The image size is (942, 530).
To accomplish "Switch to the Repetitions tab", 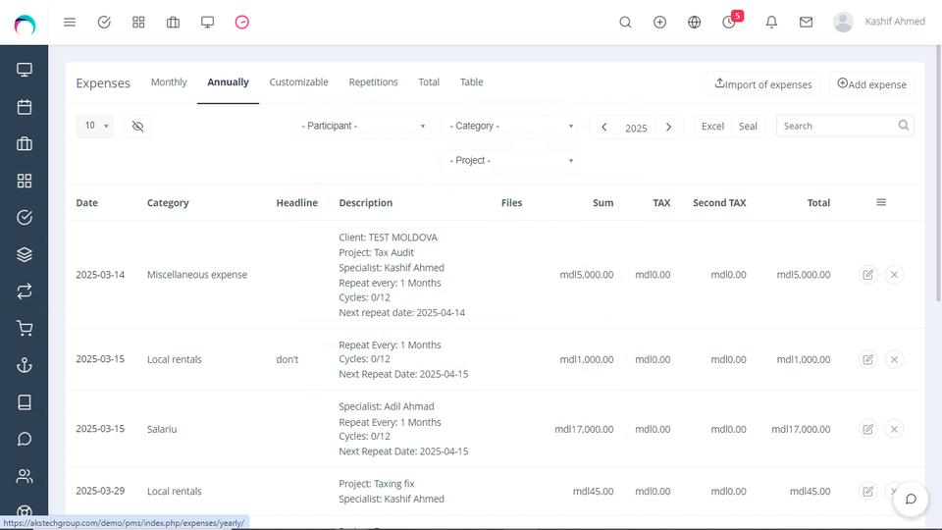I will [373, 82].
